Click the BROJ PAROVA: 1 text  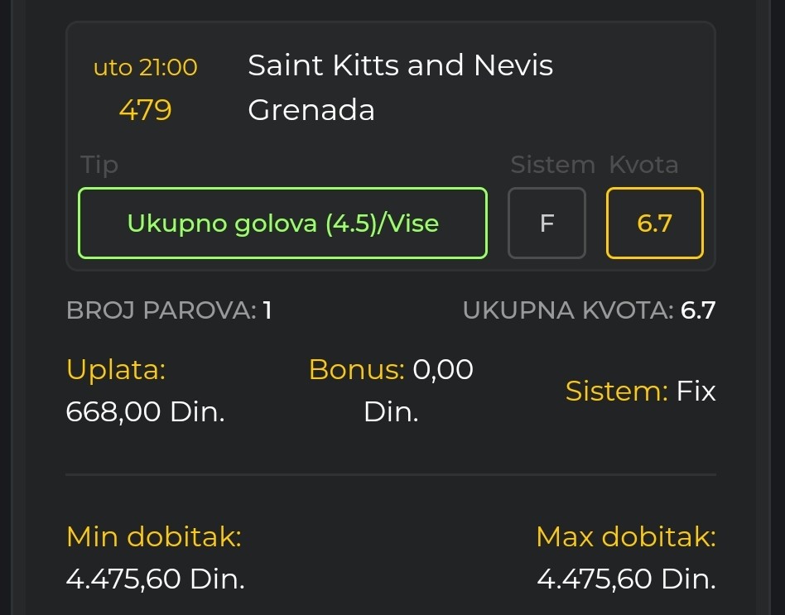[x=169, y=310]
